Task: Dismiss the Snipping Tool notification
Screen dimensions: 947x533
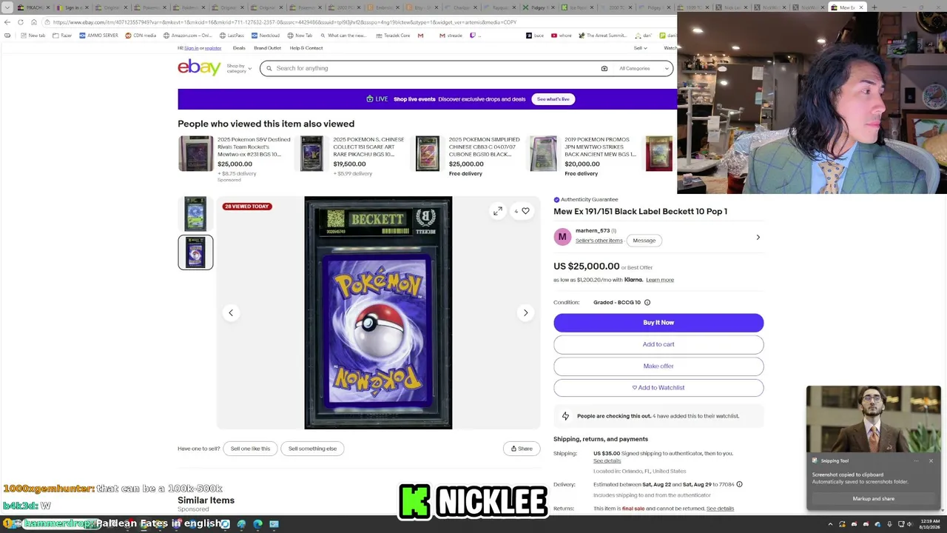Action: pyautogui.click(x=931, y=460)
